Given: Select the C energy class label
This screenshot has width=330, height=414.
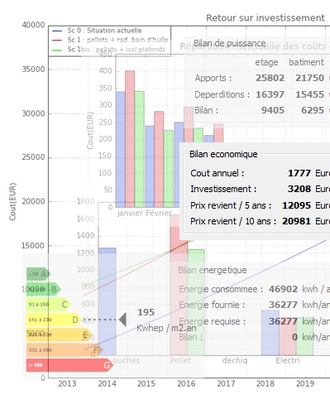Looking at the screenshot, I should tap(65, 305).
